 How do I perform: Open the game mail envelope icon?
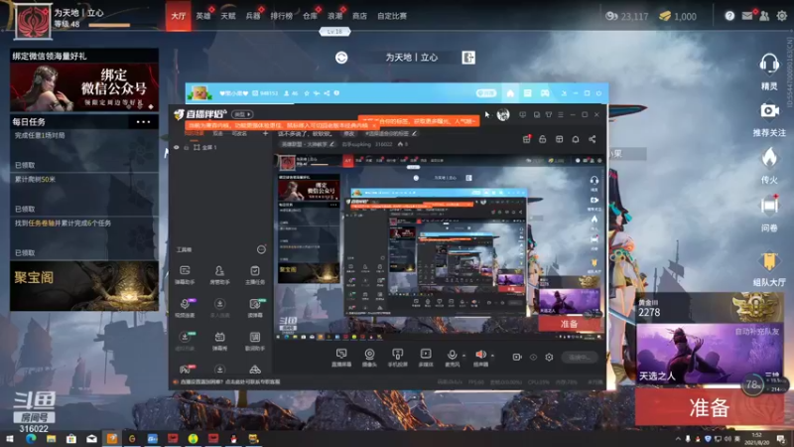click(x=747, y=16)
